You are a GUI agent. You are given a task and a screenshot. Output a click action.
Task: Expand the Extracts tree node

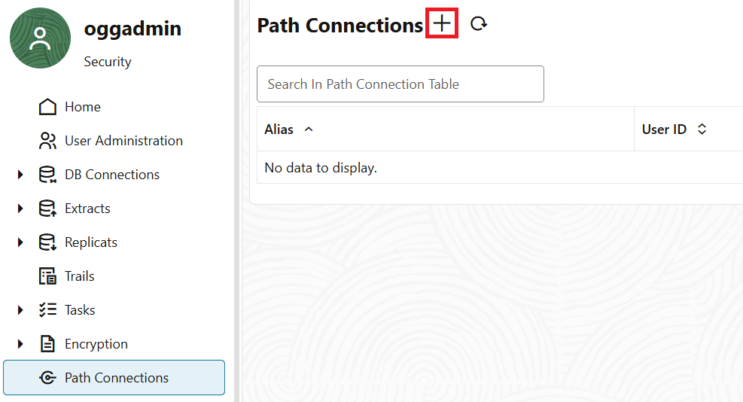(x=20, y=209)
